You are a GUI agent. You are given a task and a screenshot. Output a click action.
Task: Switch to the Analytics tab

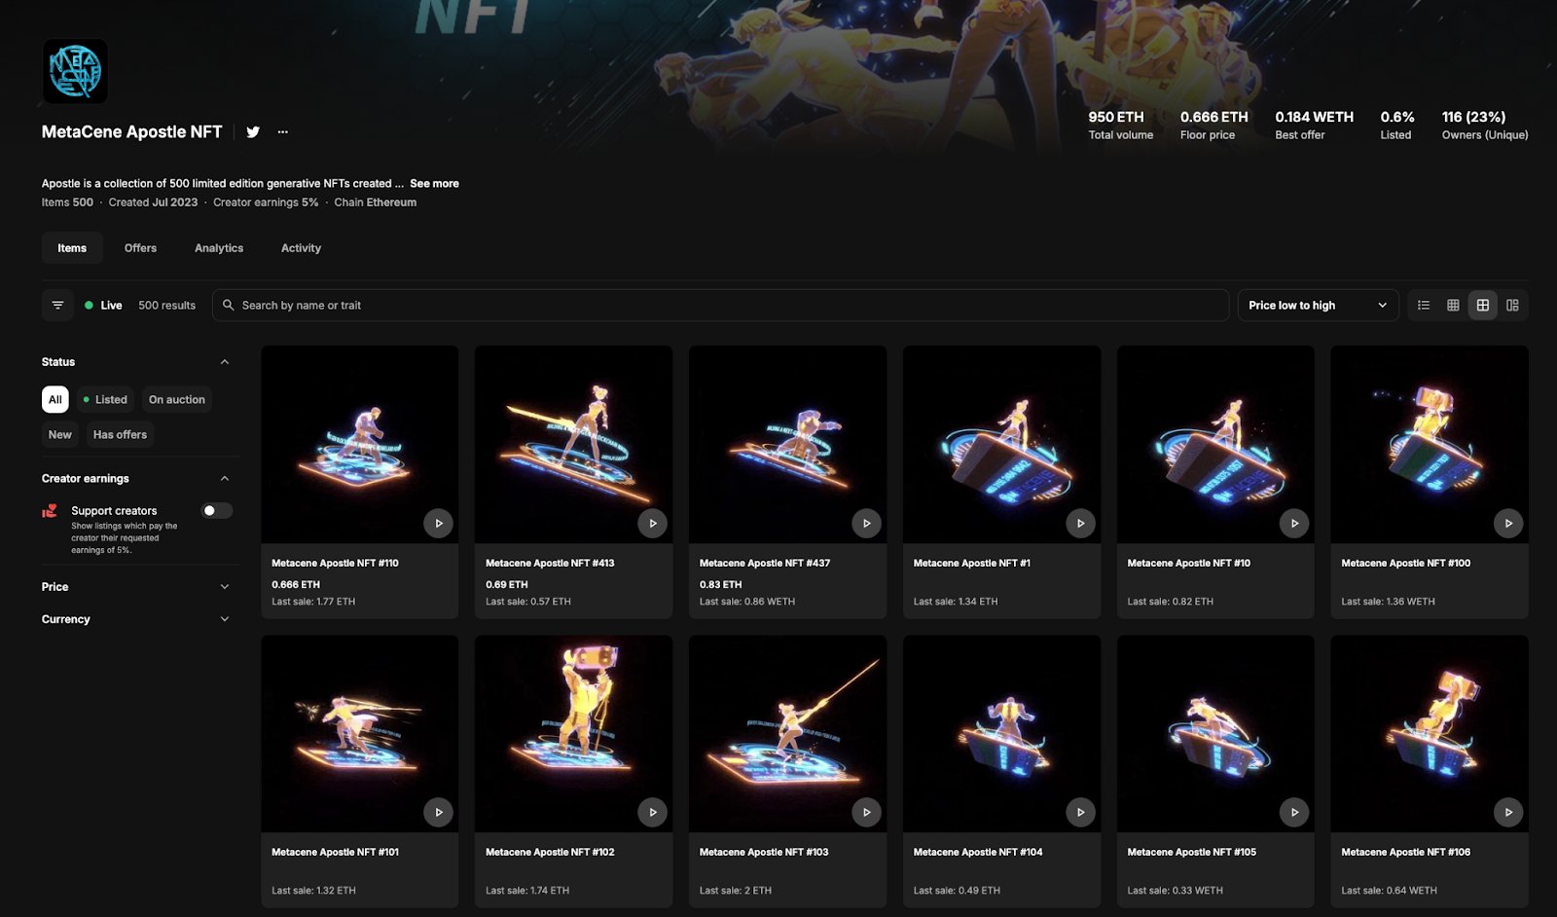point(219,248)
